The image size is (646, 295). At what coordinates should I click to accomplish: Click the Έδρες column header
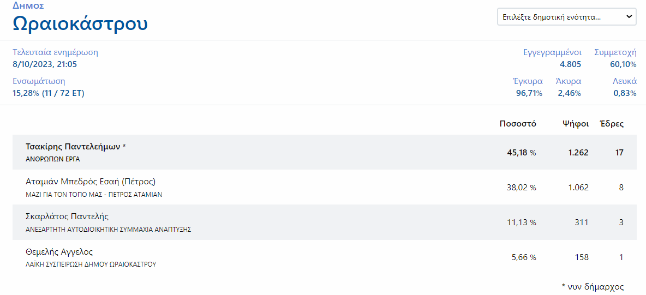tap(612, 124)
